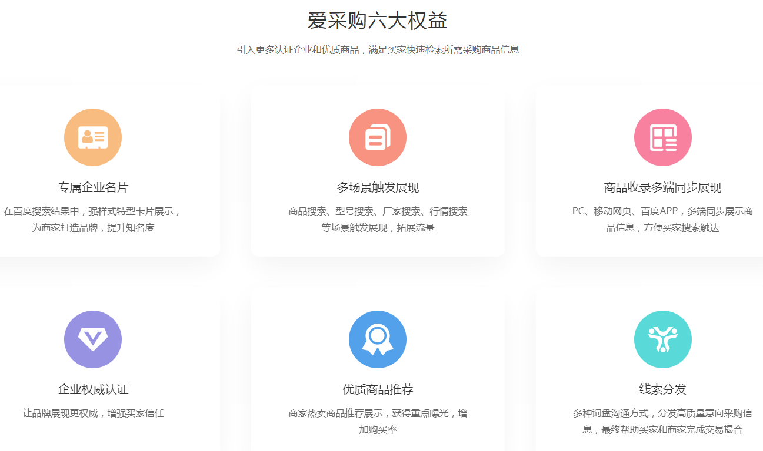Click the purple V diamond certification icon
Viewport: 763px width, 451px height.
93,339
